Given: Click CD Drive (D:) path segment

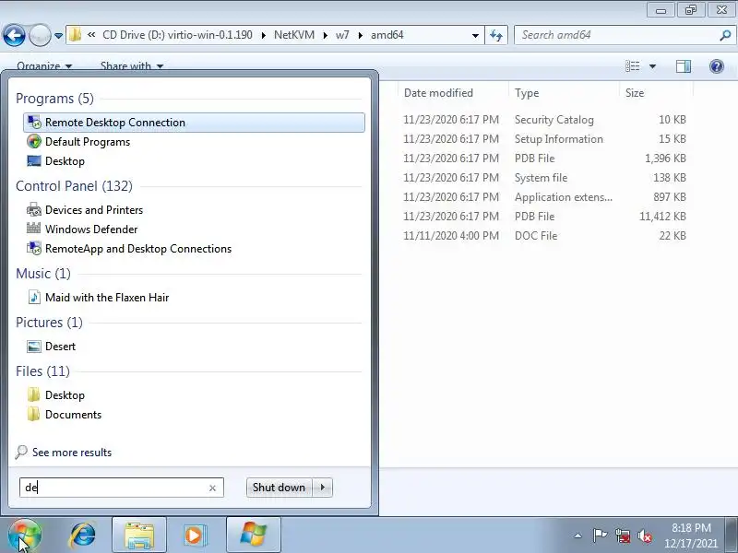Looking at the screenshot, I should coord(177,35).
